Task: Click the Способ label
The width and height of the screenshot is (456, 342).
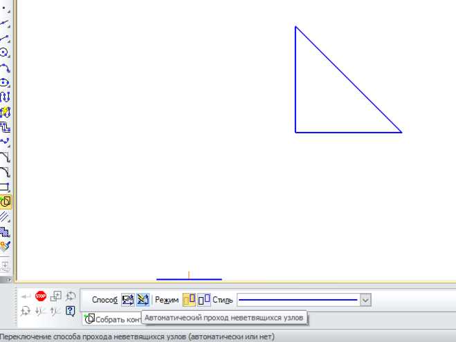Action: point(104,300)
